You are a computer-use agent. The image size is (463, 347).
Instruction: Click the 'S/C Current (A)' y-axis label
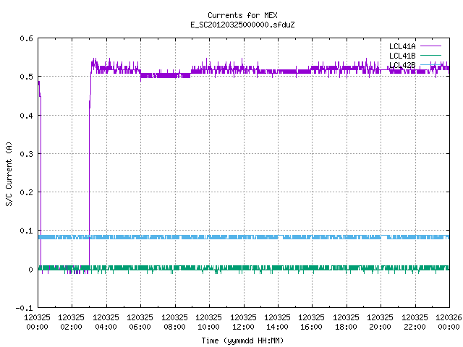click(x=9, y=173)
